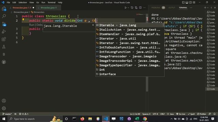Click errors and warnings count in status bar
Image resolution: width=218 pixels, height=122 pixels.
[x=24, y=114]
